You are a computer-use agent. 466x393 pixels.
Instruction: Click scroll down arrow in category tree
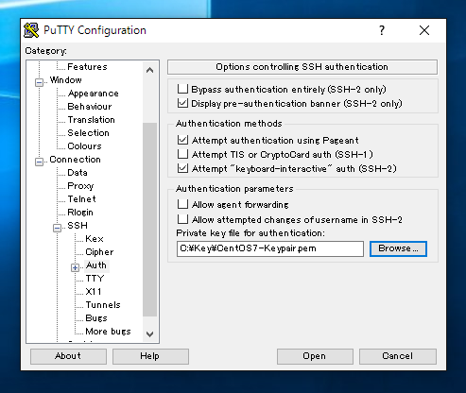[150, 333]
